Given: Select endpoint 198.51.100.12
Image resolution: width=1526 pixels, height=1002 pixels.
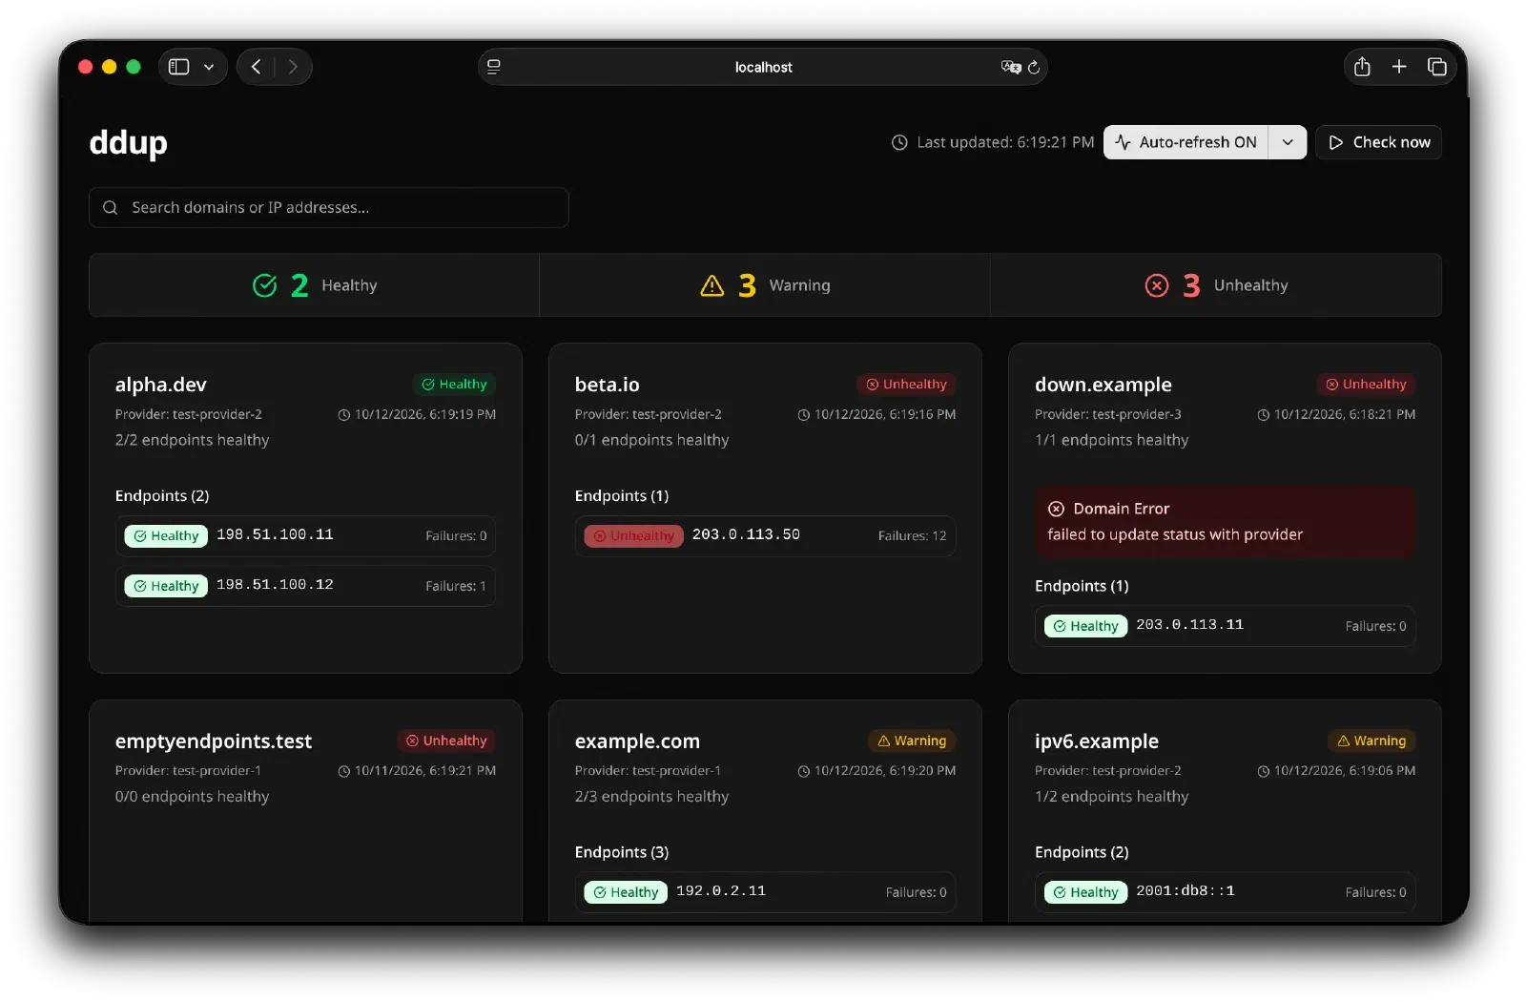Looking at the screenshot, I should [x=305, y=585].
